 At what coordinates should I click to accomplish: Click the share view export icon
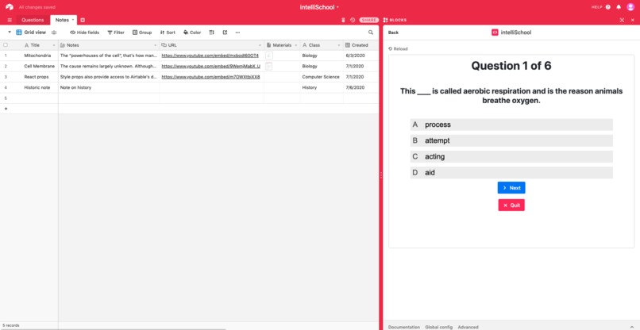coord(225,33)
